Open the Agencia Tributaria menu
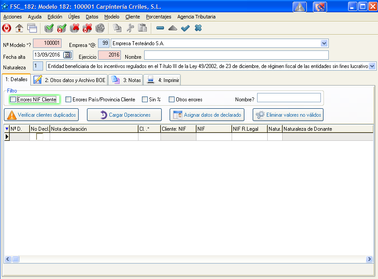The width and height of the screenshot is (378, 279). (x=196, y=17)
